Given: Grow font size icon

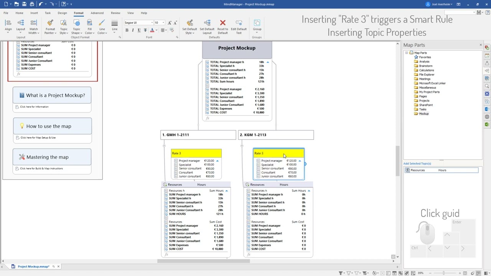Looking at the screenshot, I should [170, 23].
